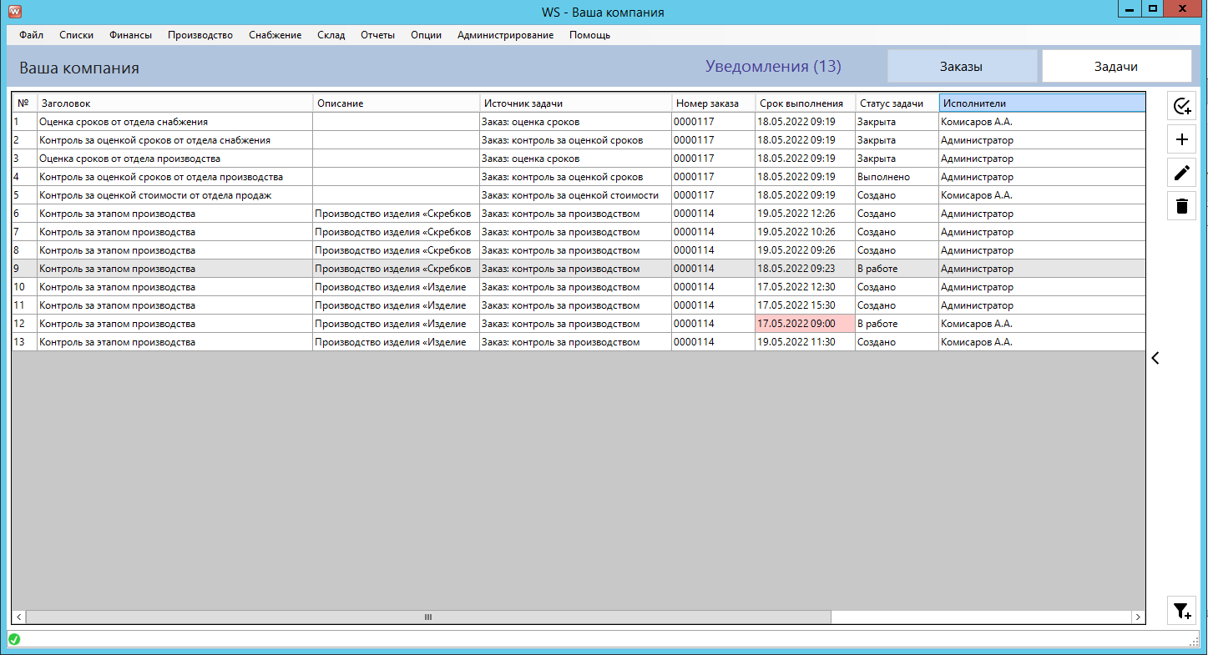Viewport: 1208px width, 655px height.
Task: Click the trash delete icon
Action: tap(1181, 206)
